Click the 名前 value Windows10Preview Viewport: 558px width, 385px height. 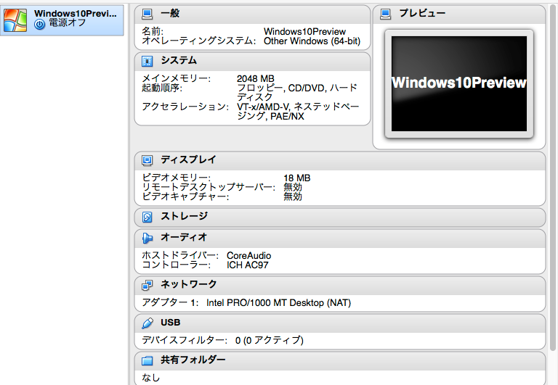coord(304,32)
